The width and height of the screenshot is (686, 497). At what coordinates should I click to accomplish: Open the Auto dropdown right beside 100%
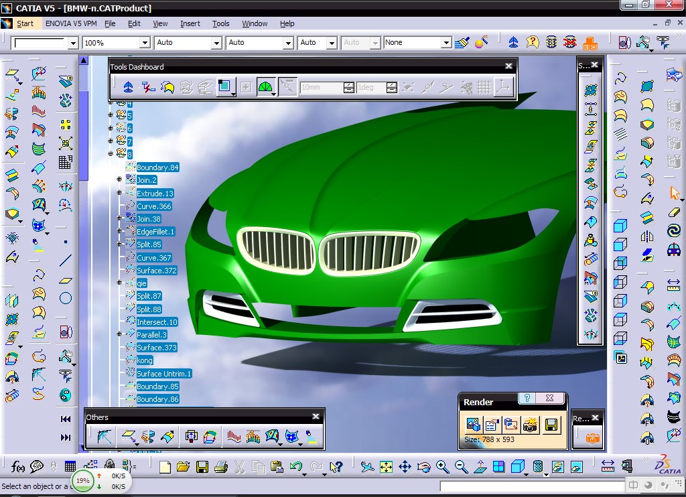(216, 42)
